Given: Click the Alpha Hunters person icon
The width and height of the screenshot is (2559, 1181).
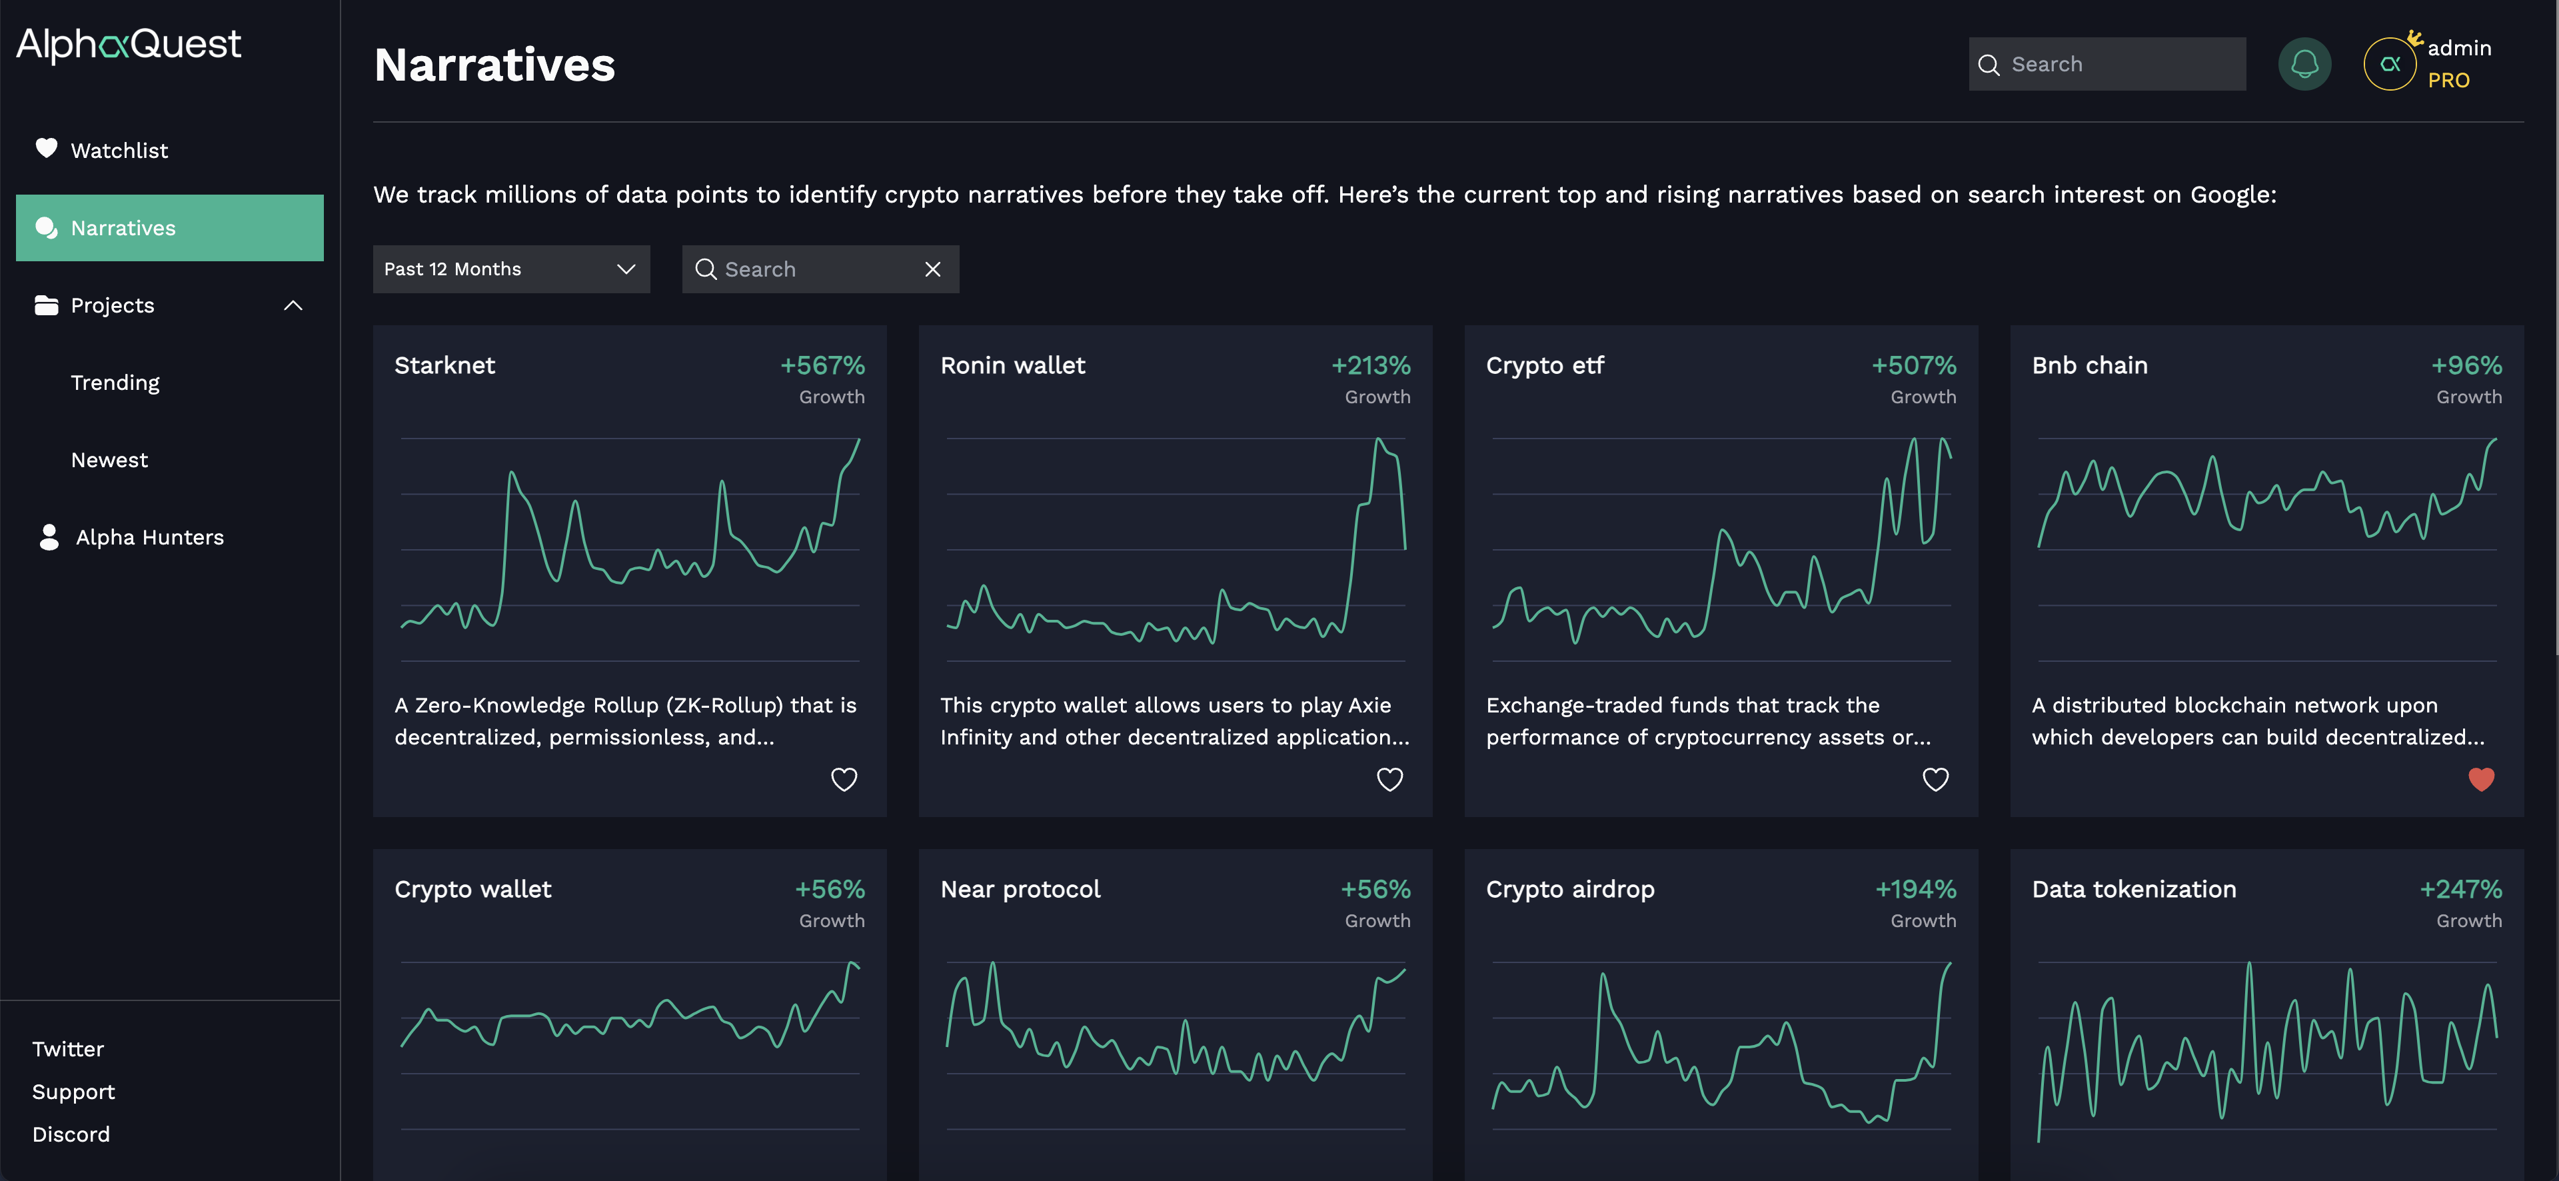Looking at the screenshot, I should coord(49,537).
